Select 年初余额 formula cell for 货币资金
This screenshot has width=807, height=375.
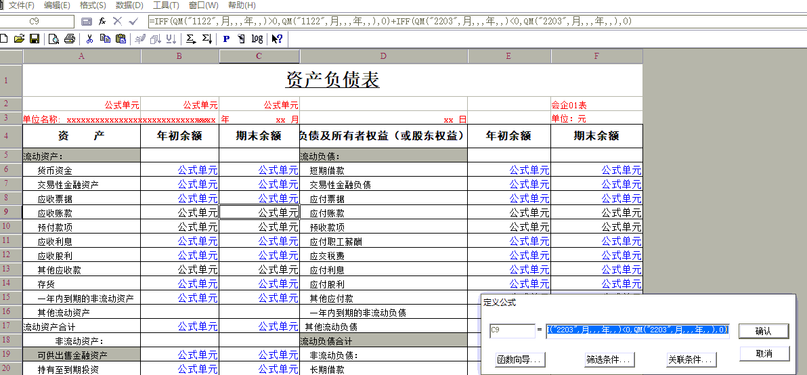point(179,170)
